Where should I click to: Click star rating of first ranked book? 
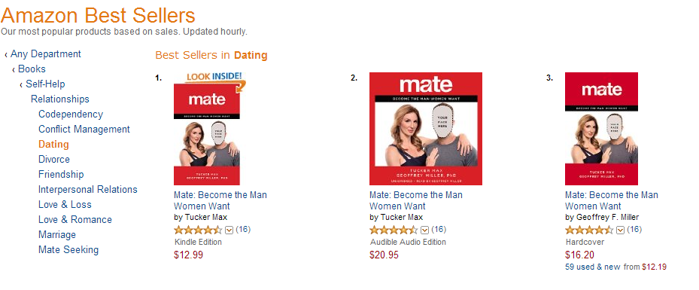coord(198,230)
